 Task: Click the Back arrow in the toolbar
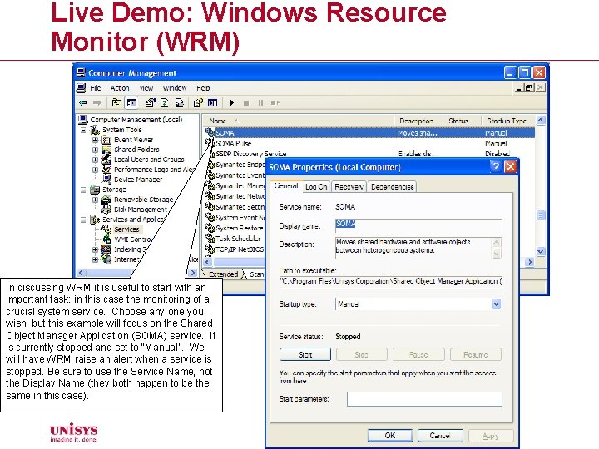[x=82, y=103]
